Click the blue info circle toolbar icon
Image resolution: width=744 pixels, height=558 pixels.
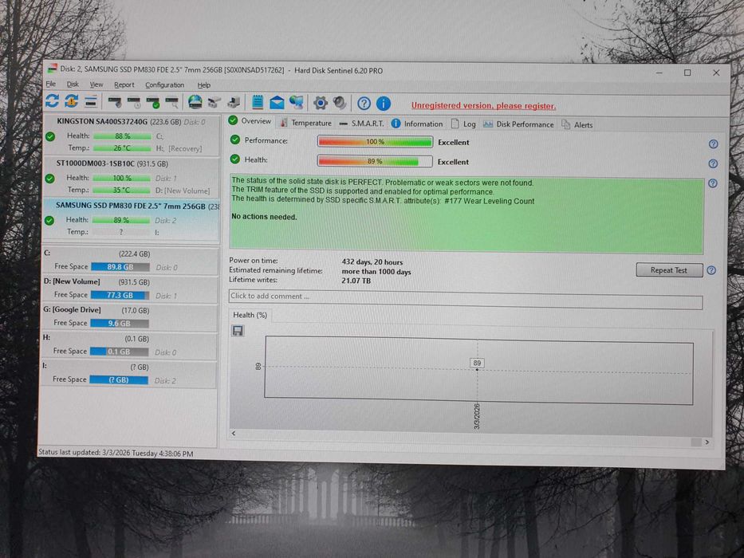pyautogui.click(x=384, y=104)
